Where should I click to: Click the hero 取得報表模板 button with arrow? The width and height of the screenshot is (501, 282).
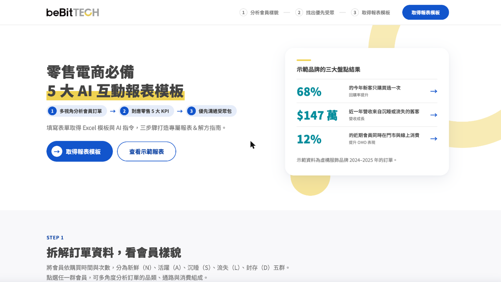(x=79, y=151)
